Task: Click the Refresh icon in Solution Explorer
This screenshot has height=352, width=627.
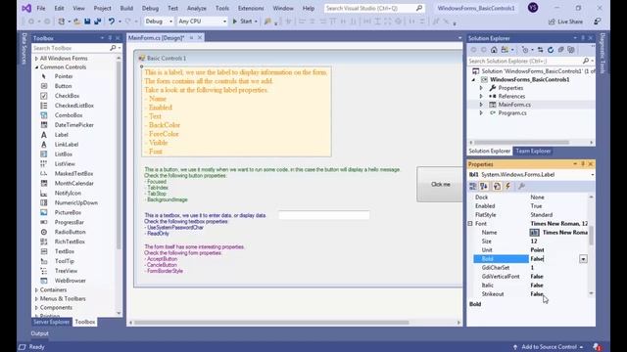Action: point(551,50)
